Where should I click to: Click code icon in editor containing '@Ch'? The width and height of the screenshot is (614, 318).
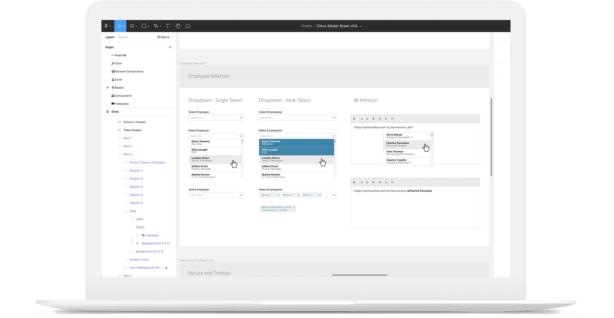pyautogui.click(x=392, y=119)
